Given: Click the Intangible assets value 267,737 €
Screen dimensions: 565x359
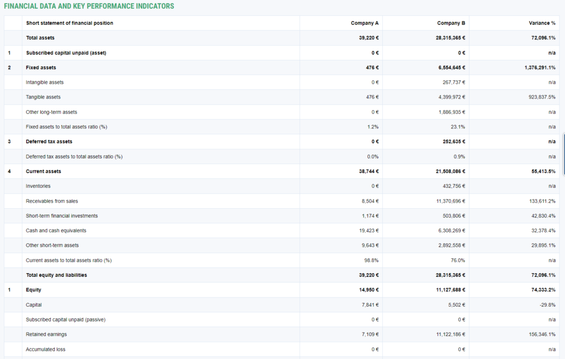Looking at the screenshot, I should pos(454,83).
